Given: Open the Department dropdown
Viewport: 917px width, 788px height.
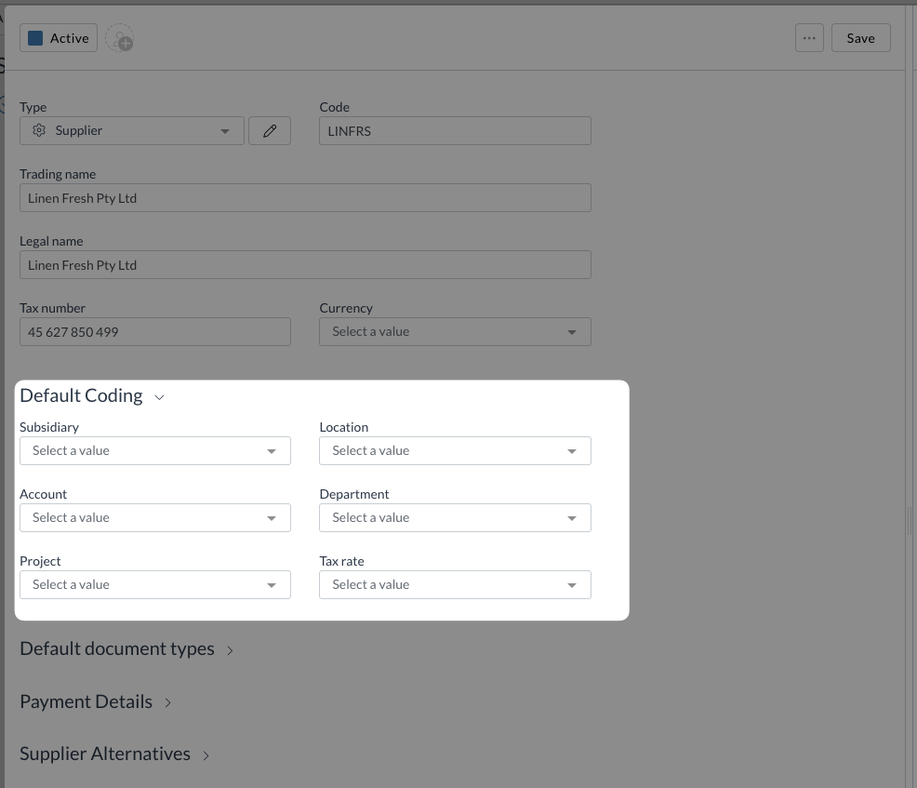Looking at the screenshot, I should tap(455, 518).
